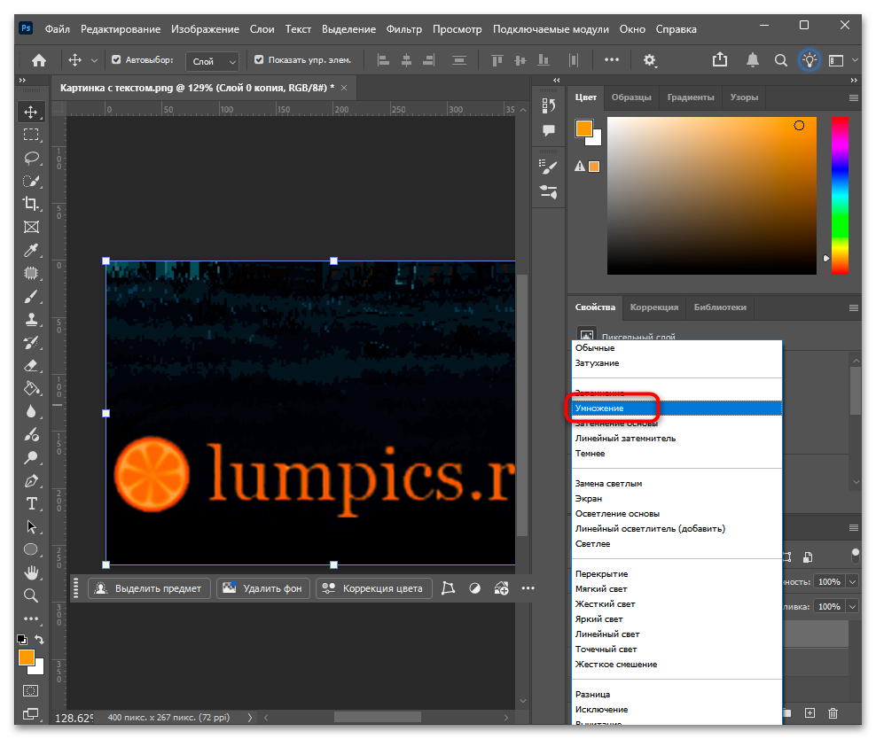Screen dimensions: 876x739
Task: Open the Слой auto-select dropdown
Action: coord(213,61)
